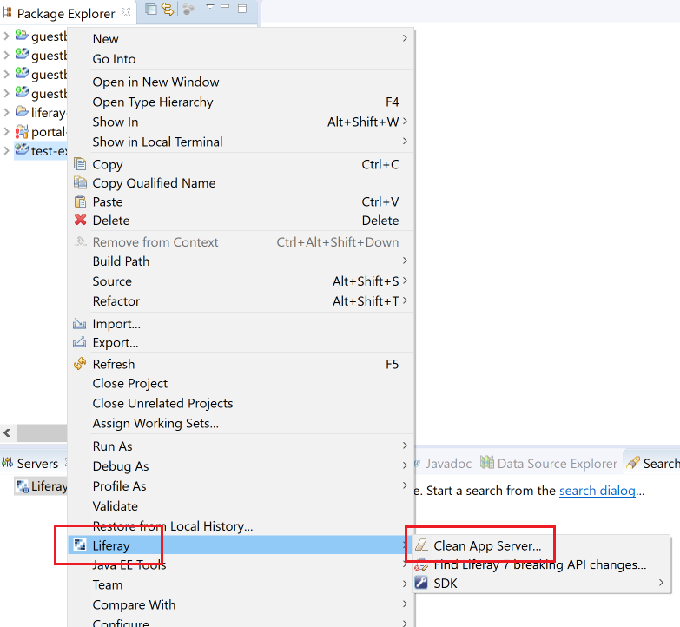The width and height of the screenshot is (680, 627).
Task: Click the SDK wrench icon
Action: pos(421,583)
